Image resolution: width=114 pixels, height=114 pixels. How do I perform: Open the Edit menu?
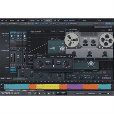click(7, 20)
